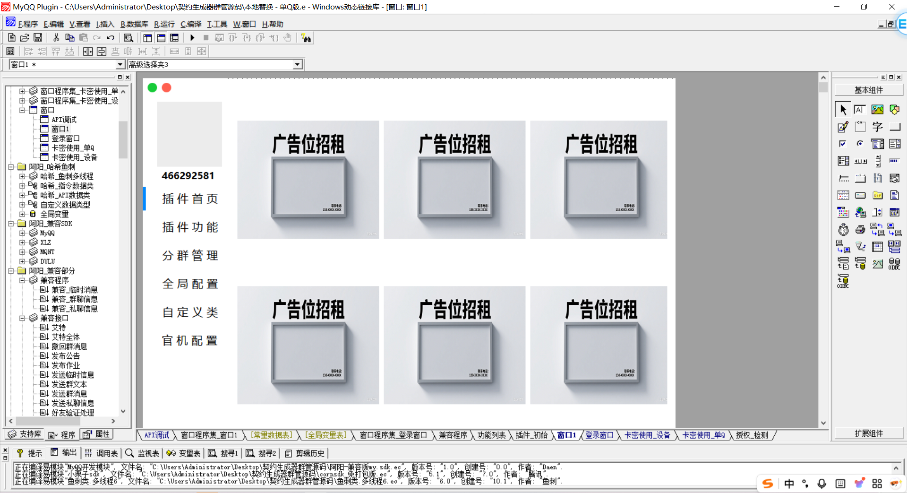Click the Save floppy disk icon

(x=38, y=38)
